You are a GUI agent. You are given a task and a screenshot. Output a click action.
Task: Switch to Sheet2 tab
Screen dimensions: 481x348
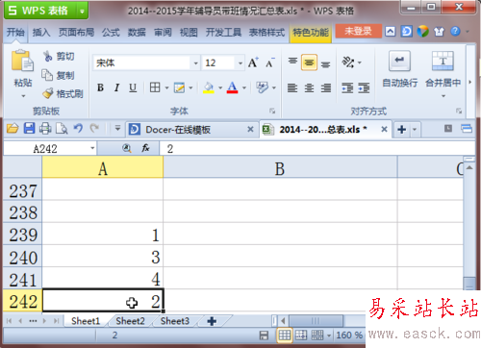pos(130,321)
